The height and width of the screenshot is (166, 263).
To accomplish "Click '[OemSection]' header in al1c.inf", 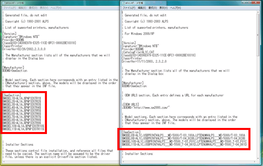I will tap(131, 132).
